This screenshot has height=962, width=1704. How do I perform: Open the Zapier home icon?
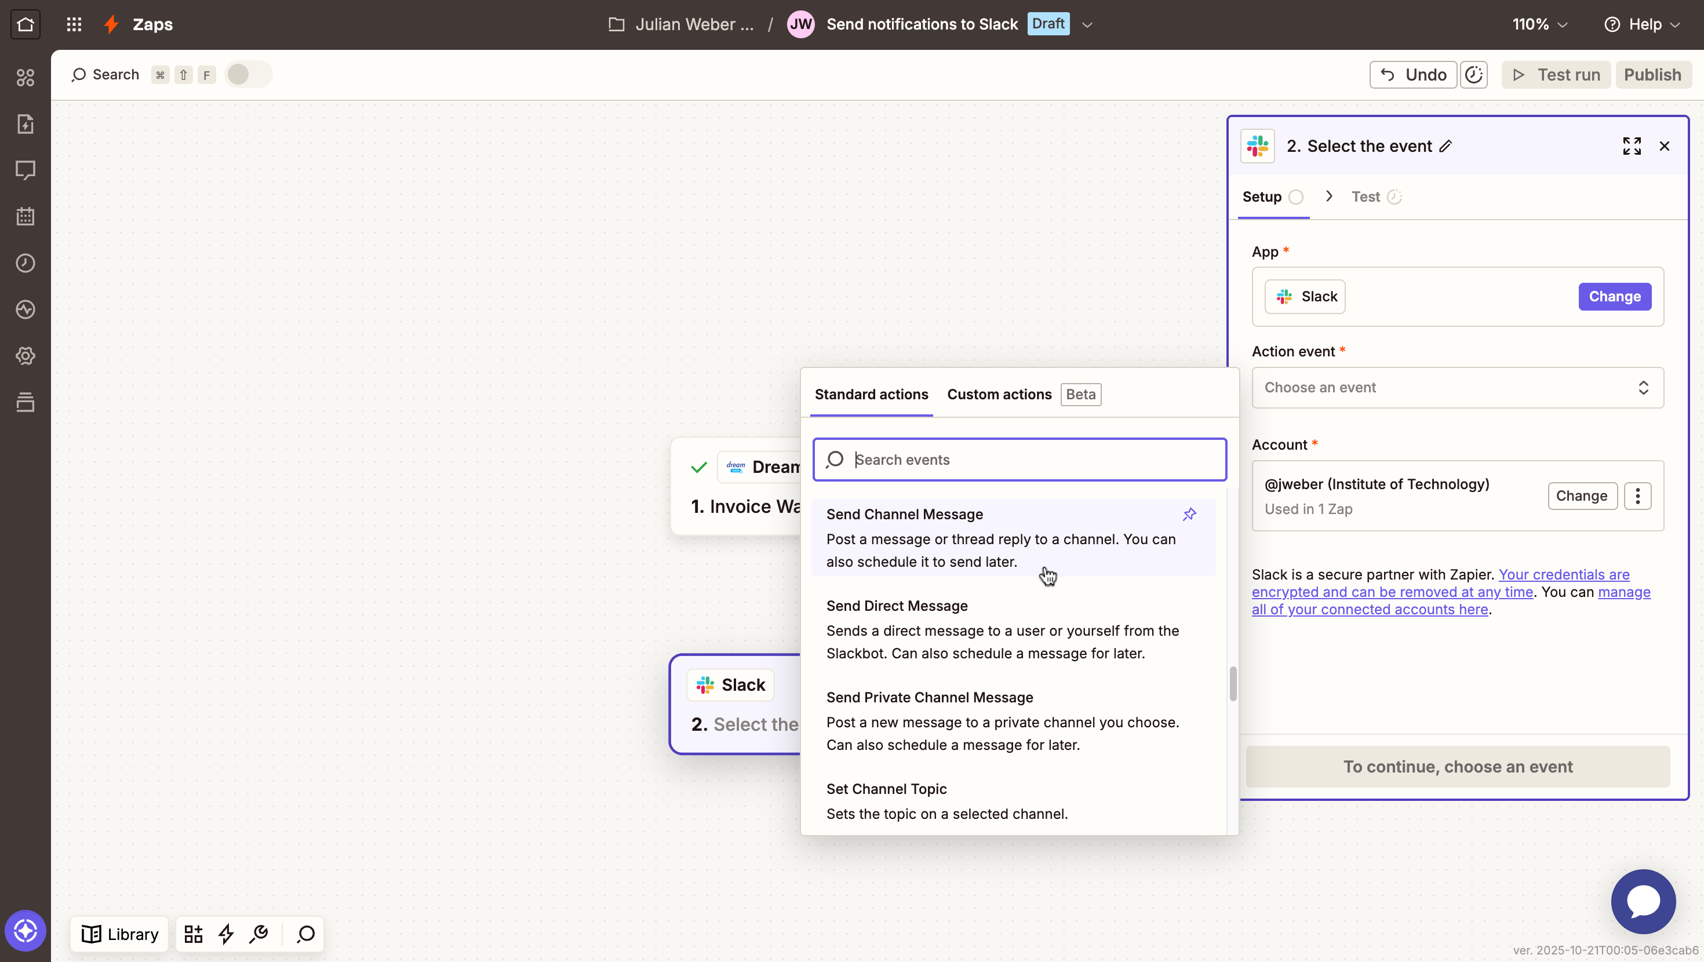25,24
